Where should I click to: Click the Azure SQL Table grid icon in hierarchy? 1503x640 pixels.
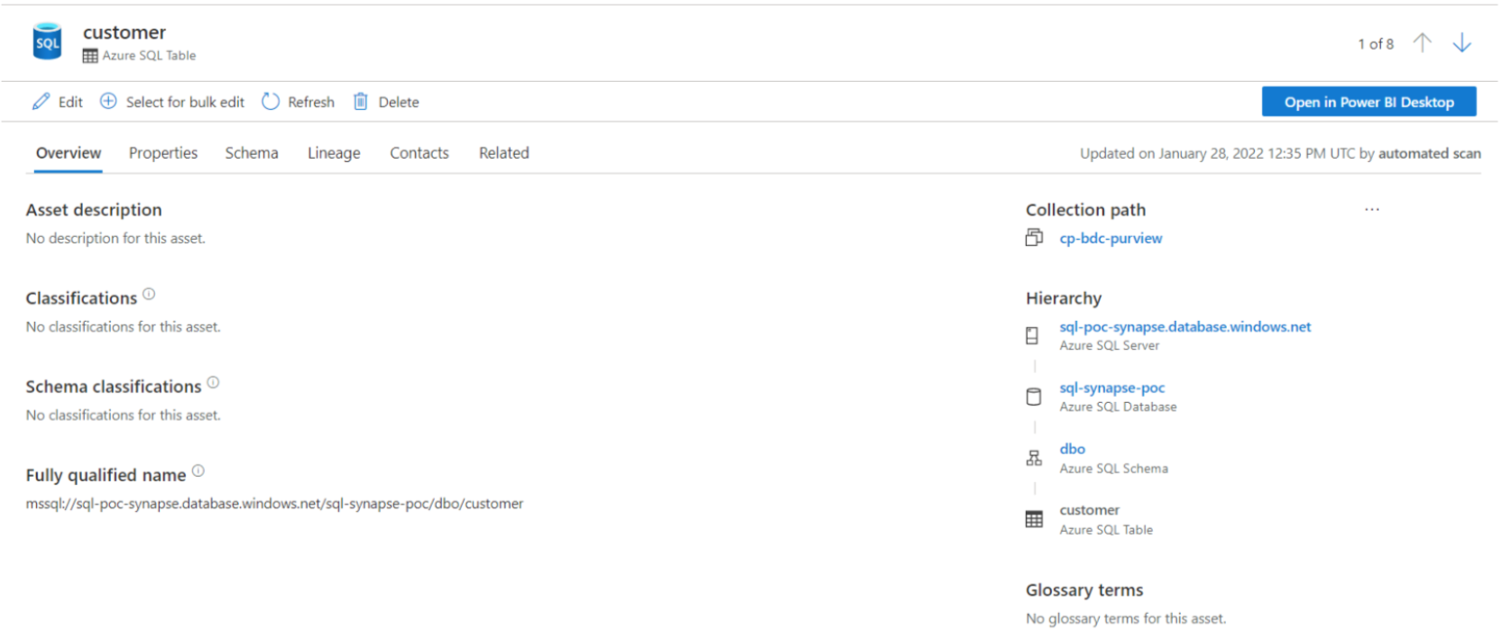[1034, 519]
